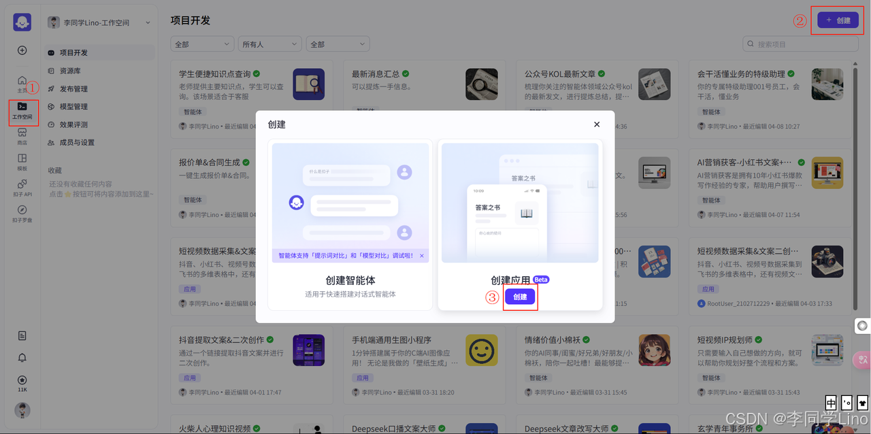Click 火柴人心理知识视频 project title
The width and height of the screenshot is (871, 434).
214,429
